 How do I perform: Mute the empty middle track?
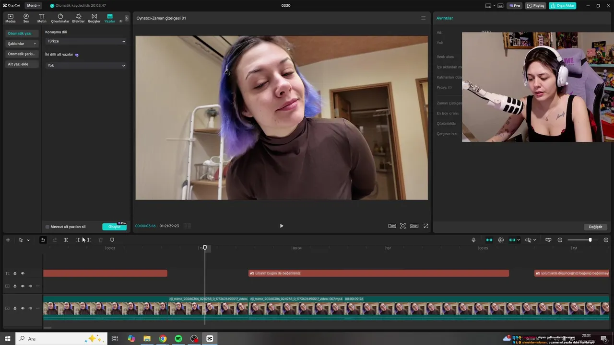[30, 286]
